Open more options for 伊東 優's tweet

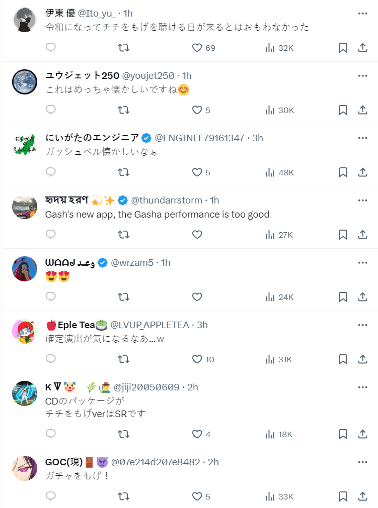click(x=362, y=13)
